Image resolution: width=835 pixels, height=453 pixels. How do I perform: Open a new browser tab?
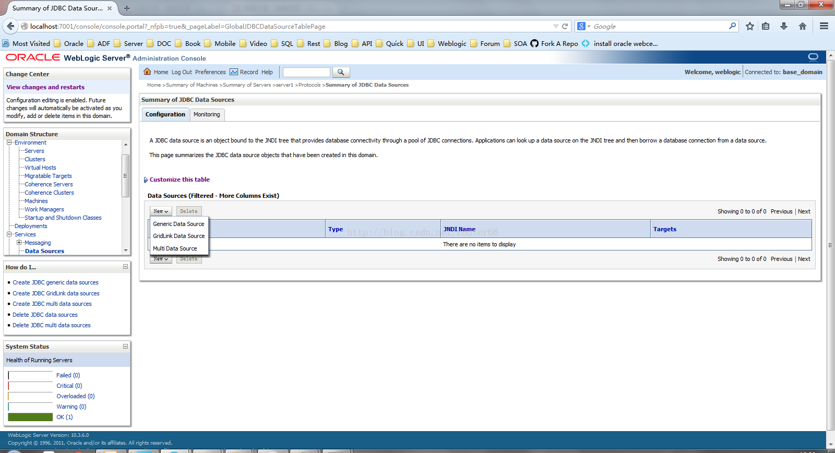(127, 8)
